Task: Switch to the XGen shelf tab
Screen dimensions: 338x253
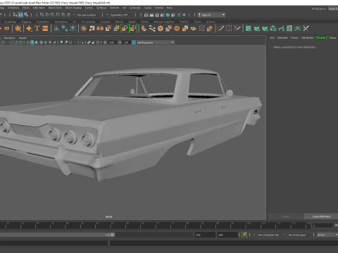Action: point(197,22)
